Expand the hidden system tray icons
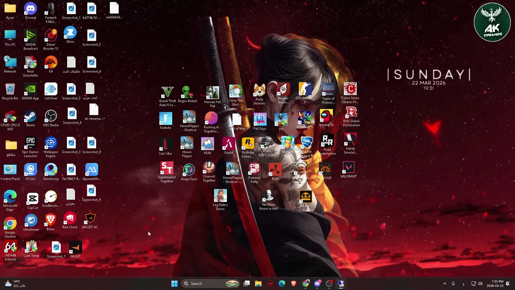 click(445, 284)
